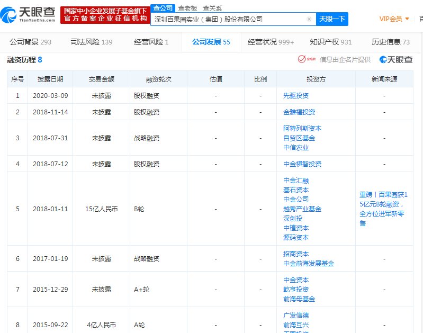423x333 pixels.
Task: Click the date cell 2017-01-19
Action: 50,259
